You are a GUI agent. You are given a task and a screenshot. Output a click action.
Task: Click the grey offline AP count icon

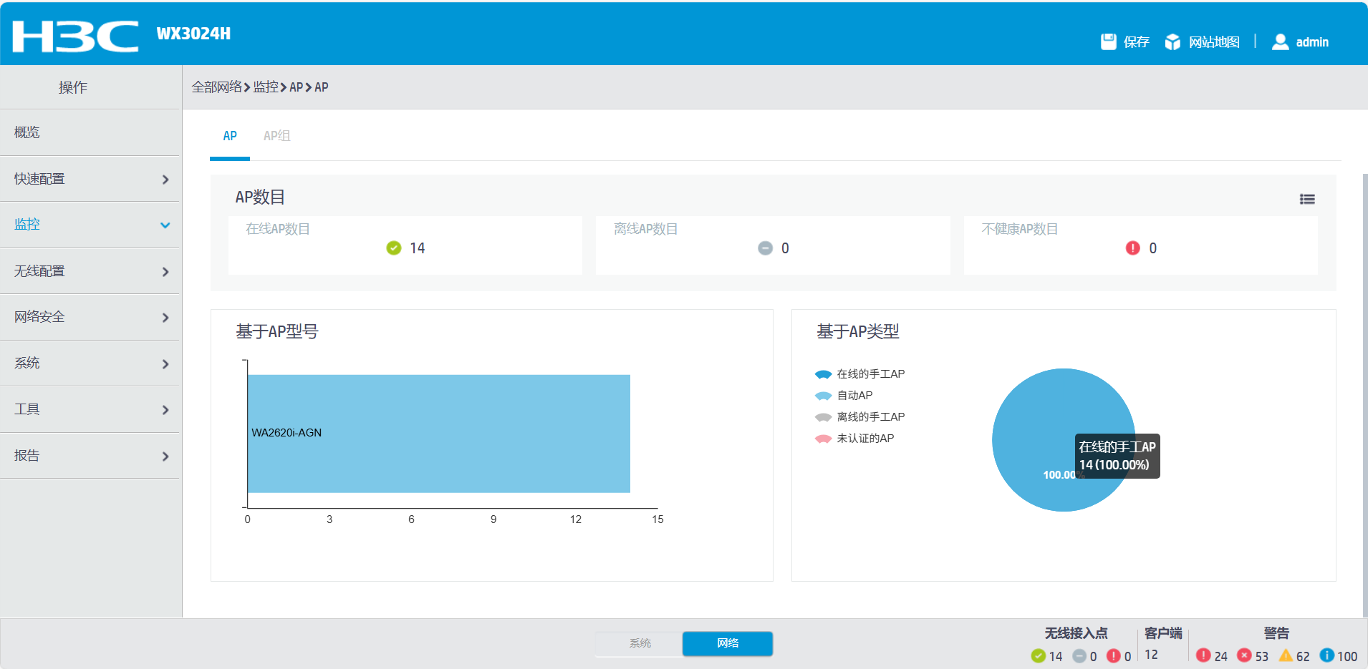click(x=765, y=248)
